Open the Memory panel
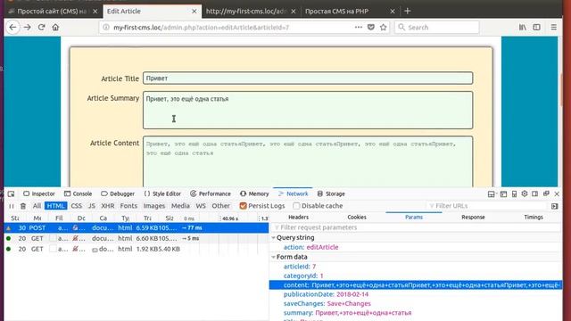571x321 pixels. (x=254, y=194)
